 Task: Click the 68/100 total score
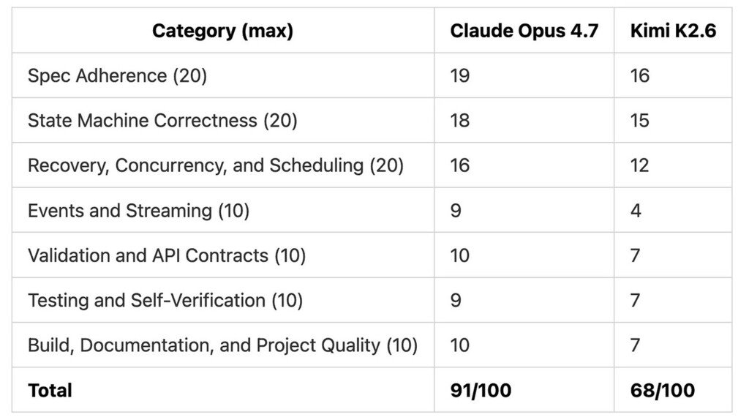[x=662, y=391]
